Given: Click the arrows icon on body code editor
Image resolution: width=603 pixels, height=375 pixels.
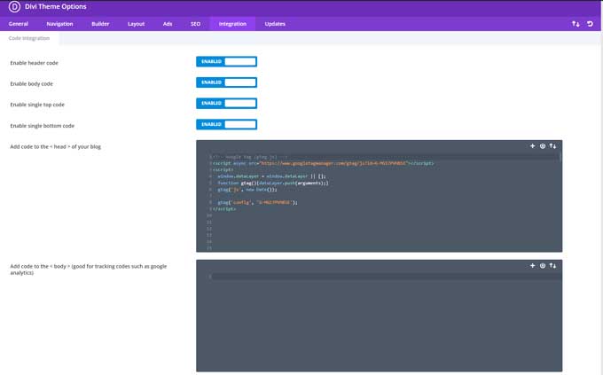Looking at the screenshot, I should 552,266.
